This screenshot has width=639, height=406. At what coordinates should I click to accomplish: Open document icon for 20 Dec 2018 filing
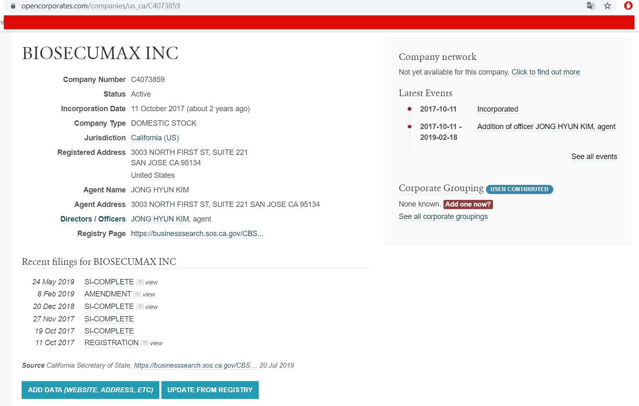140,307
